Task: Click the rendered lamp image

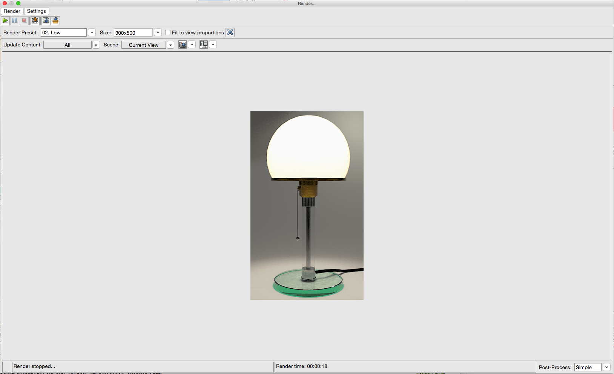Action: click(307, 206)
